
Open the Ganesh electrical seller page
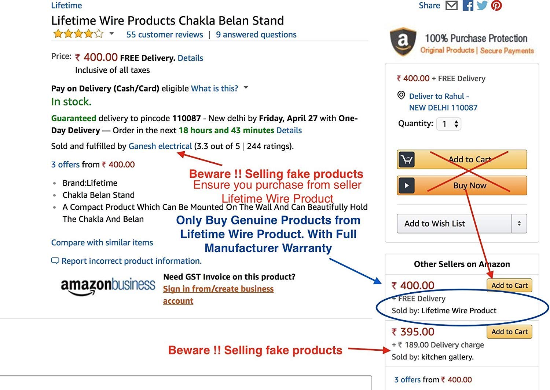coord(160,146)
